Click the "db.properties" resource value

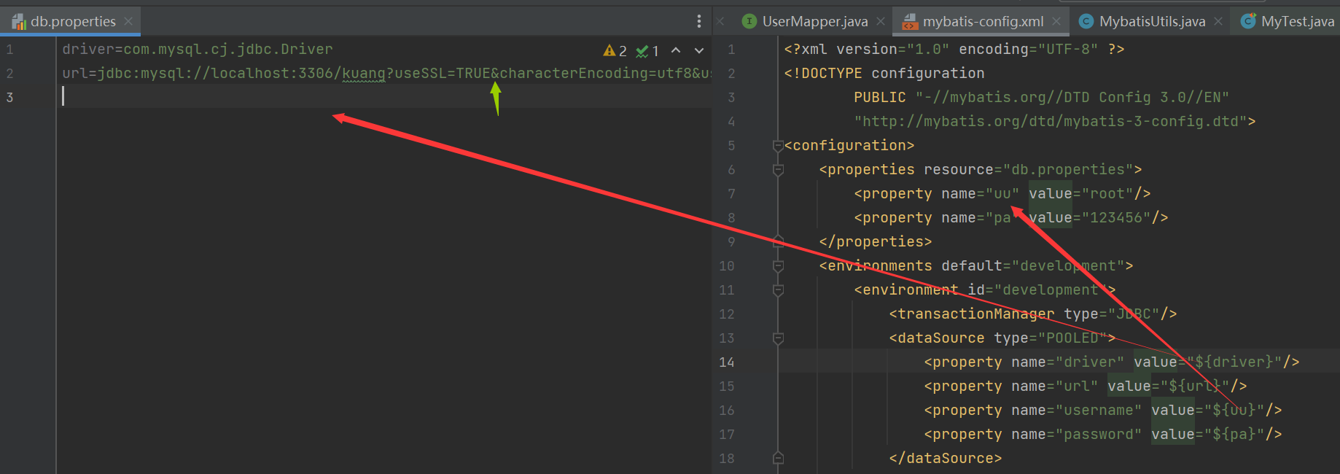tap(1068, 169)
